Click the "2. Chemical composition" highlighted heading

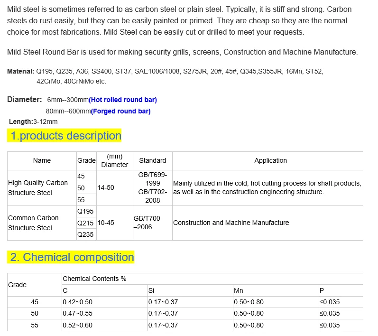[x=72, y=258]
